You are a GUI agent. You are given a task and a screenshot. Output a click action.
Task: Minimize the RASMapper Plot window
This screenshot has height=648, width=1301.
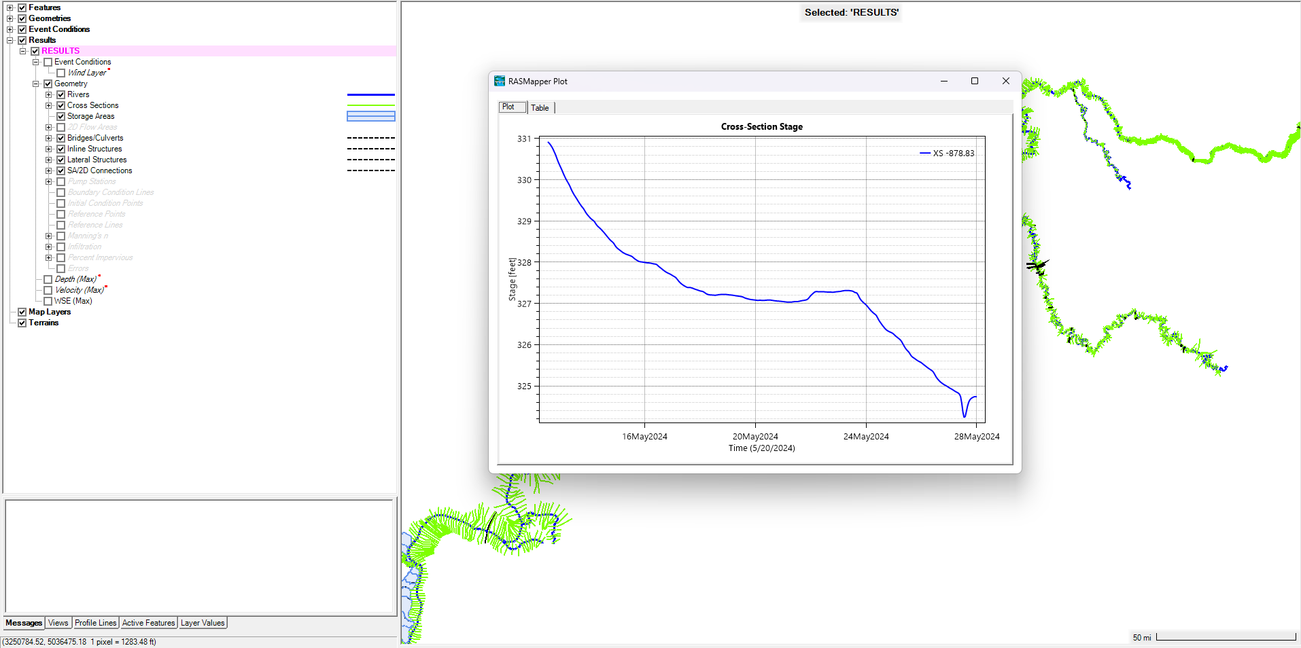click(x=944, y=81)
